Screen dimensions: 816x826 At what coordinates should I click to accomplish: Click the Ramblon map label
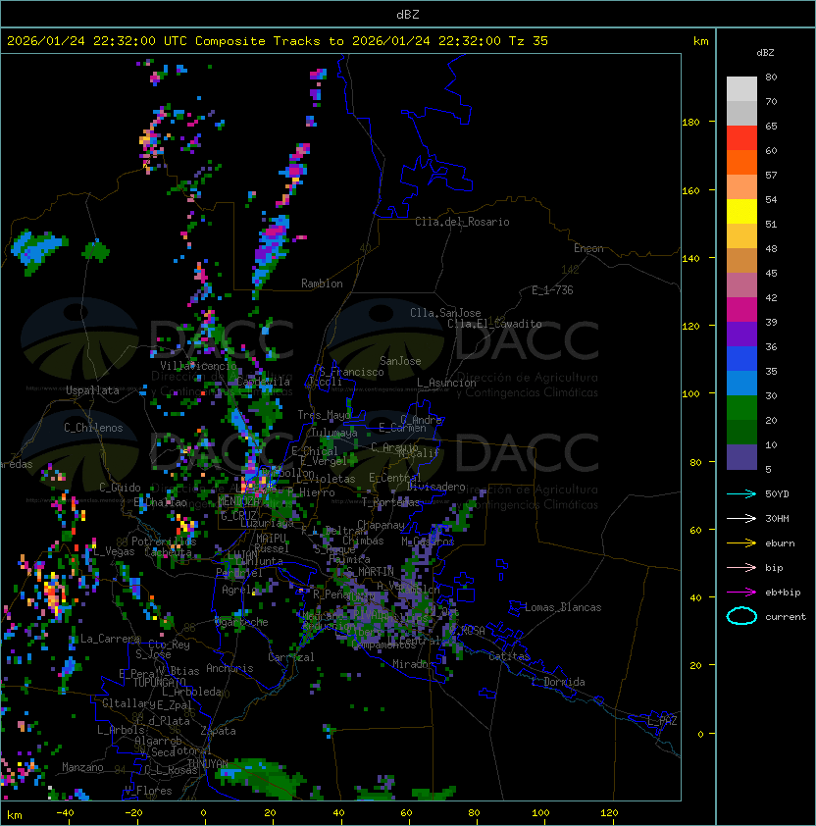click(x=322, y=284)
